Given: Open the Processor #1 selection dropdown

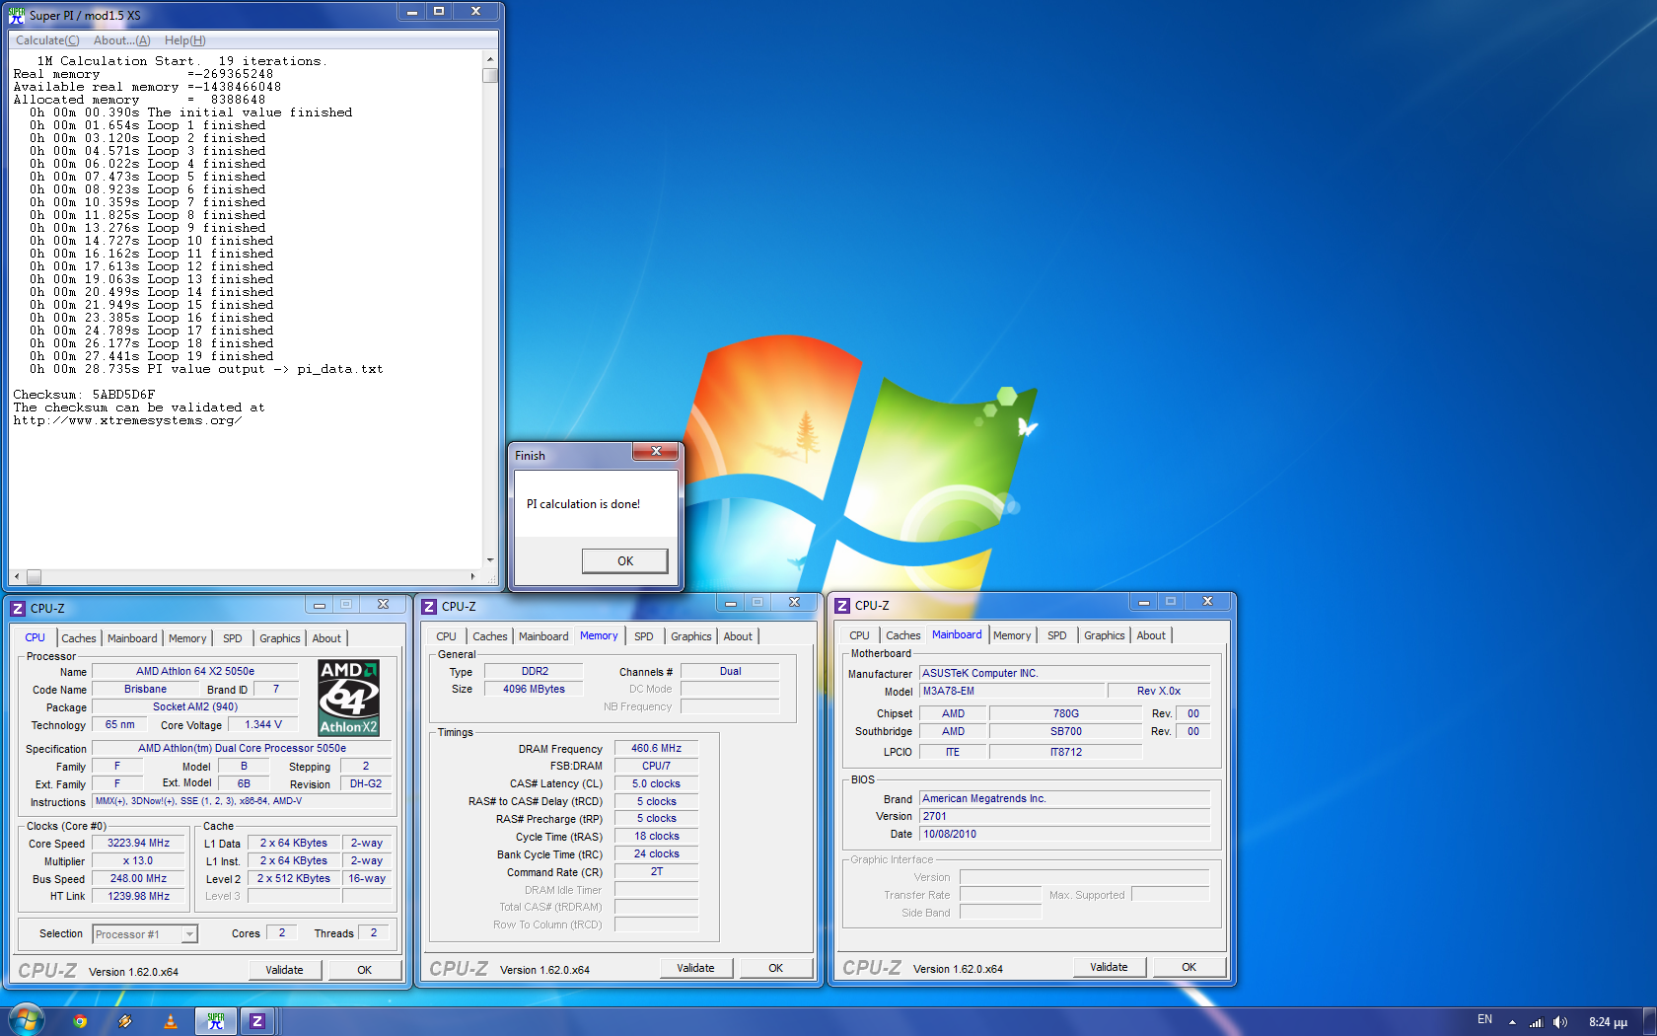Looking at the screenshot, I should (x=145, y=934).
